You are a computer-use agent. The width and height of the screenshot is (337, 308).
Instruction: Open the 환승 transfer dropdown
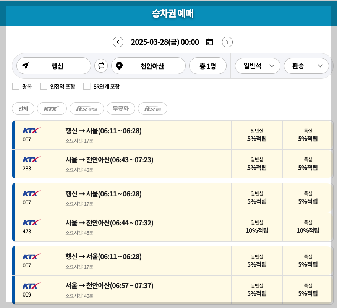coord(306,66)
